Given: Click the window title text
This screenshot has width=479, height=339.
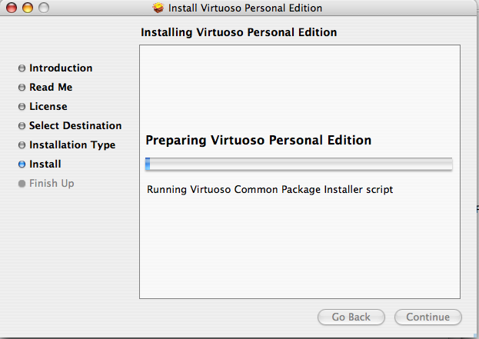Looking at the screenshot, I should [245, 8].
